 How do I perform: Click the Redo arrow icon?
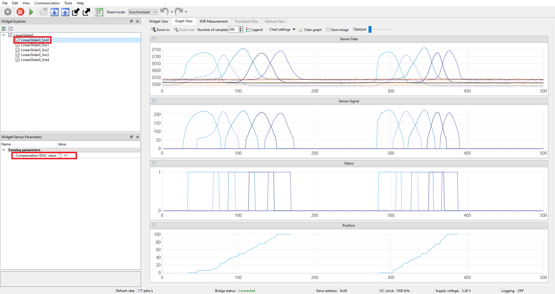[179, 12]
